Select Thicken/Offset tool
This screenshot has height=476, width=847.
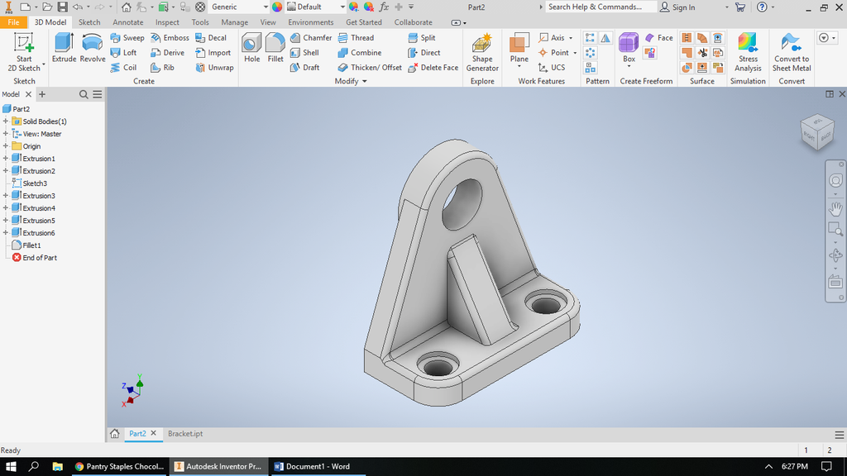(370, 68)
